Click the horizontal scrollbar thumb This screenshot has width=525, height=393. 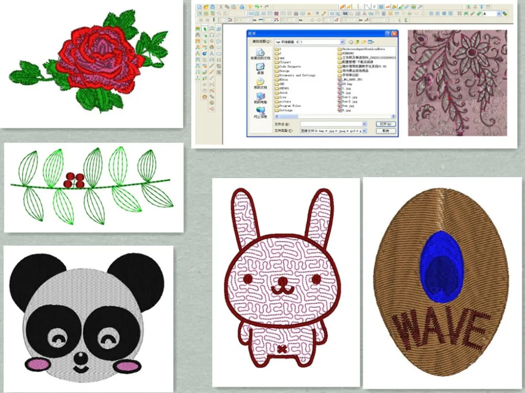point(289,116)
